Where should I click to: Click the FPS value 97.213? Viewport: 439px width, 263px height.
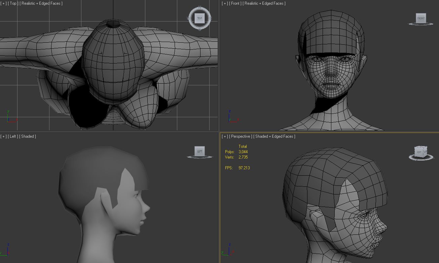[244, 168]
